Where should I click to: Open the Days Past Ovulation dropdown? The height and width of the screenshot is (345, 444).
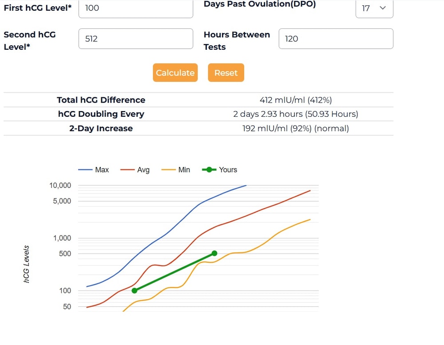[374, 8]
